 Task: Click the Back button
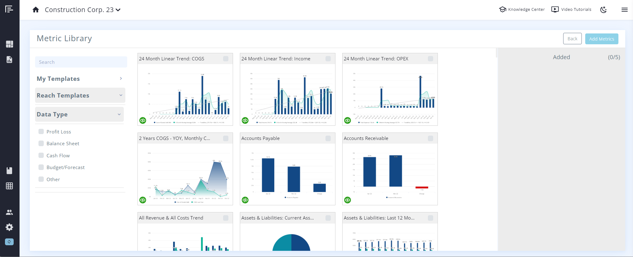coord(572,39)
